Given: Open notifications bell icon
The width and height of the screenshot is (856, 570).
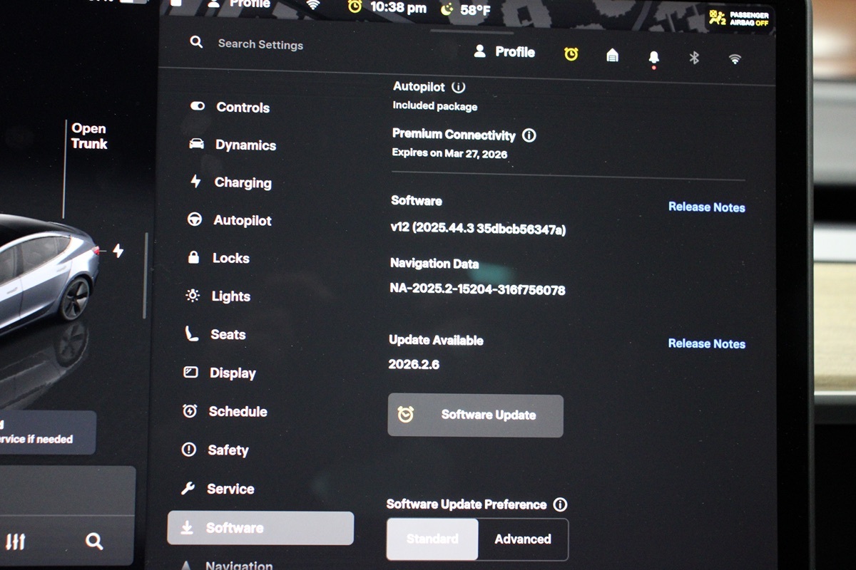Looking at the screenshot, I should (653, 58).
